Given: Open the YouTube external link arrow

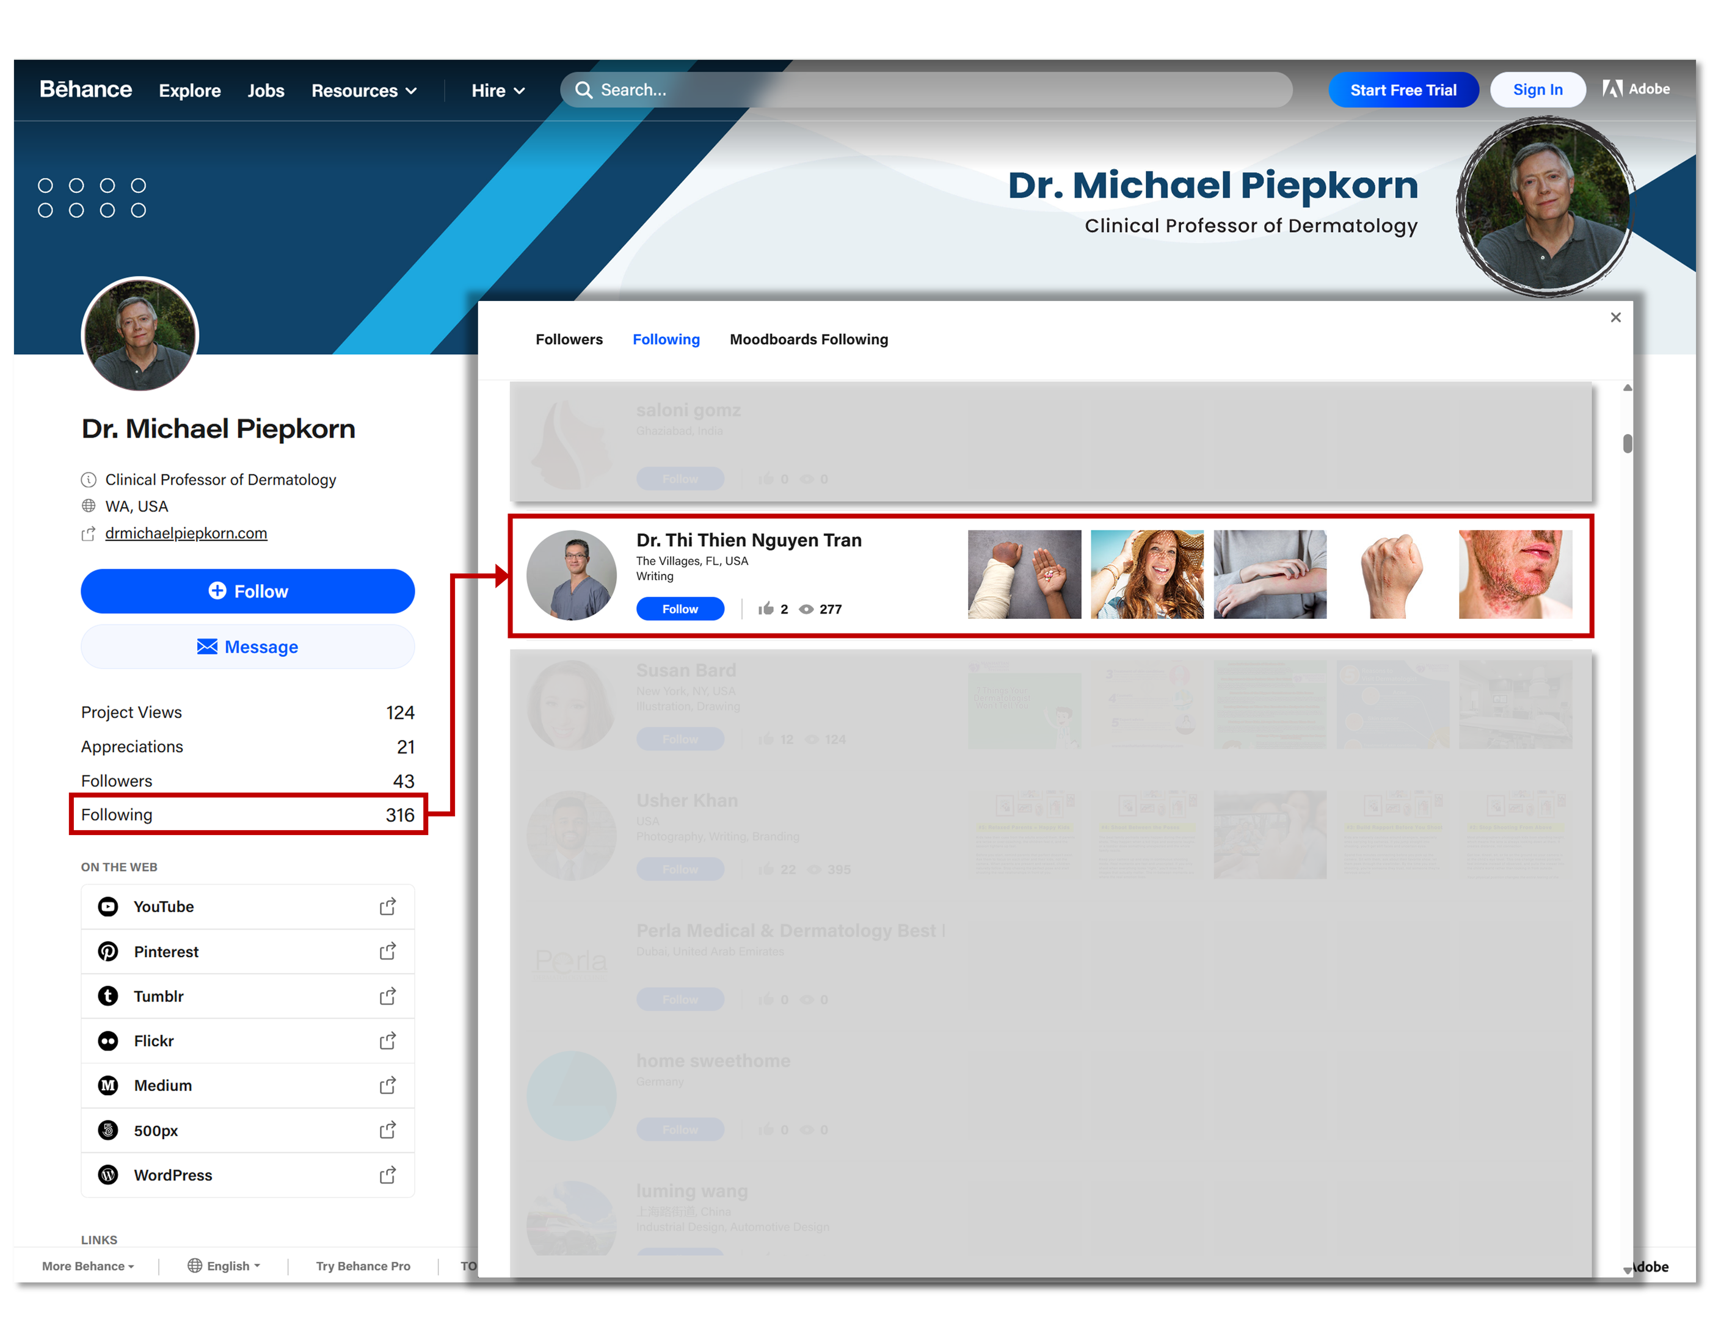Looking at the screenshot, I should pos(388,907).
